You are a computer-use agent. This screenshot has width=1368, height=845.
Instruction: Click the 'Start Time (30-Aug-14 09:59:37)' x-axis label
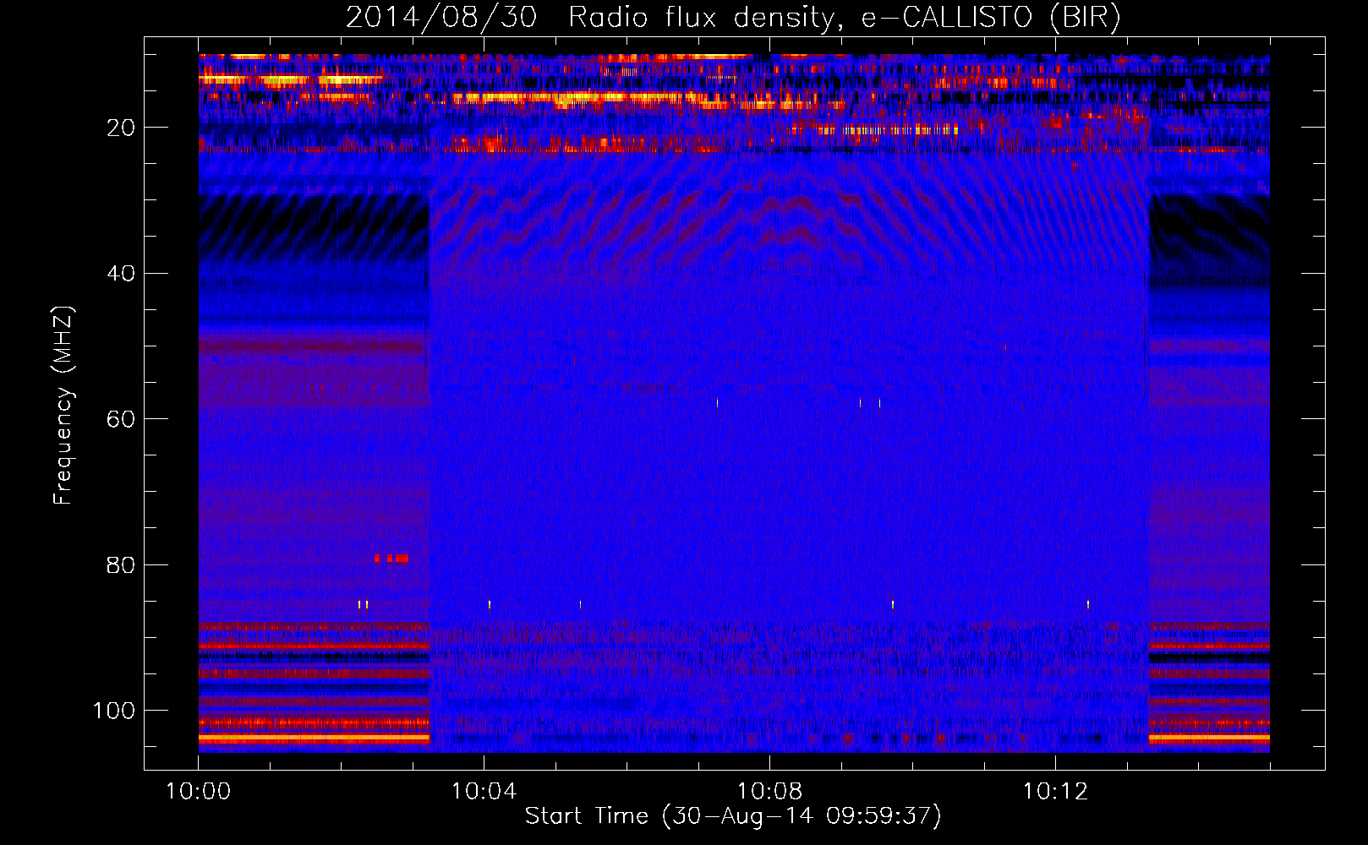pos(733,816)
